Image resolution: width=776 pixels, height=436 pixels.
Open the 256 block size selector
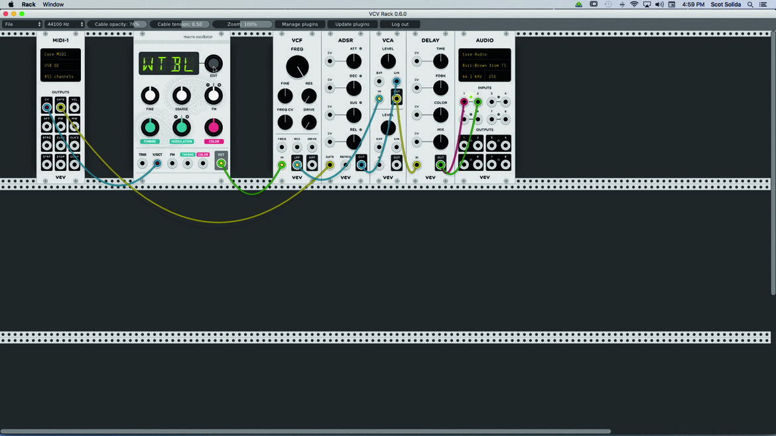pos(497,77)
